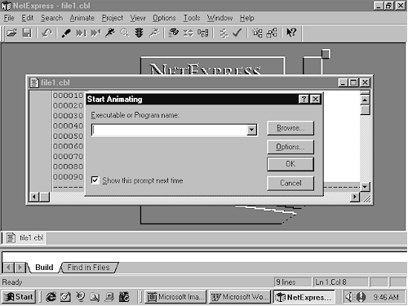This screenshot has width=408, height=306.
Task: Click the checkmark Check syntax icon
Action: [x=237, y=33]
